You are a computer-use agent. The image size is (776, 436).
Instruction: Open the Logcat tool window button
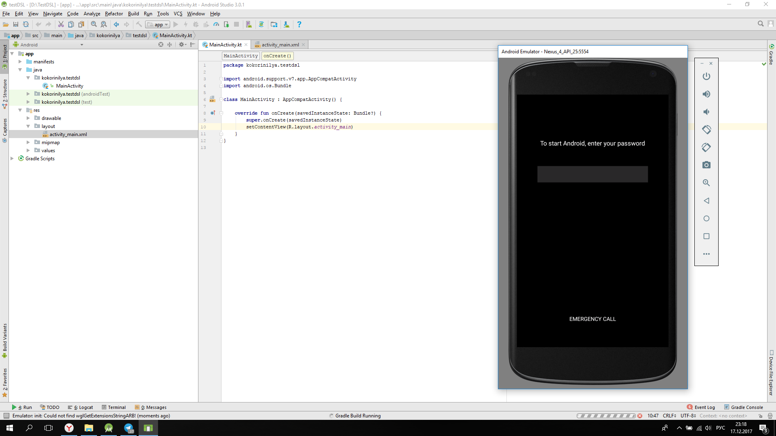pos(81,407)
